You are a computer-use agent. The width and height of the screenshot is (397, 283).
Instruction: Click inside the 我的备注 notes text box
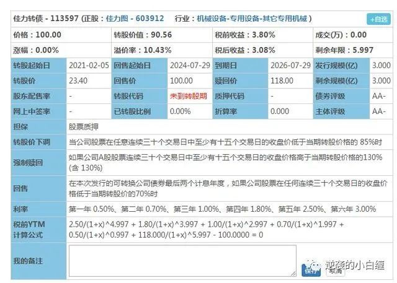(182, 261)
